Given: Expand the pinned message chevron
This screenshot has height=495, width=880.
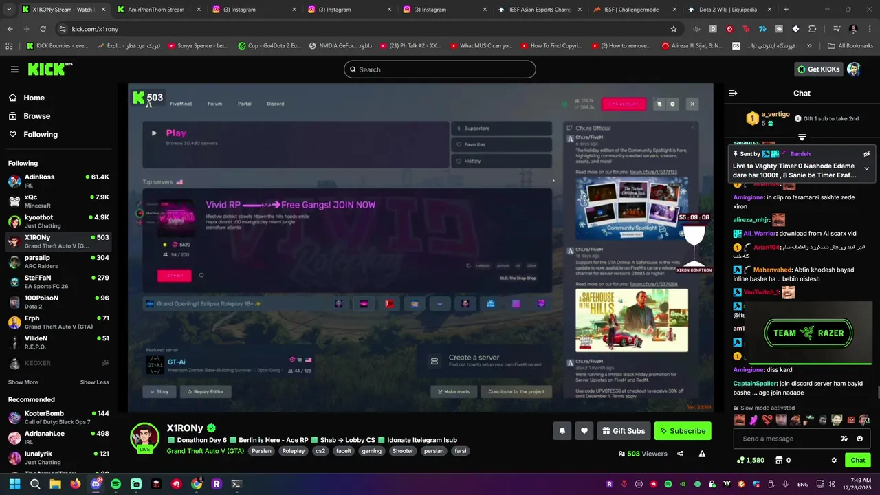Looking at the screenshot, I should click(866, 168).
